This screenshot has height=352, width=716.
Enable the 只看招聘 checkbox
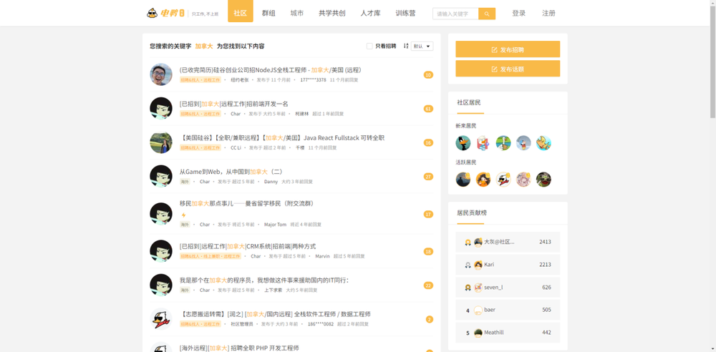(x=369, y=46)
